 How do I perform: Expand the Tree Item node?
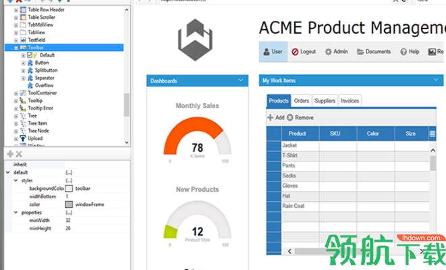[x=16, y=124]
